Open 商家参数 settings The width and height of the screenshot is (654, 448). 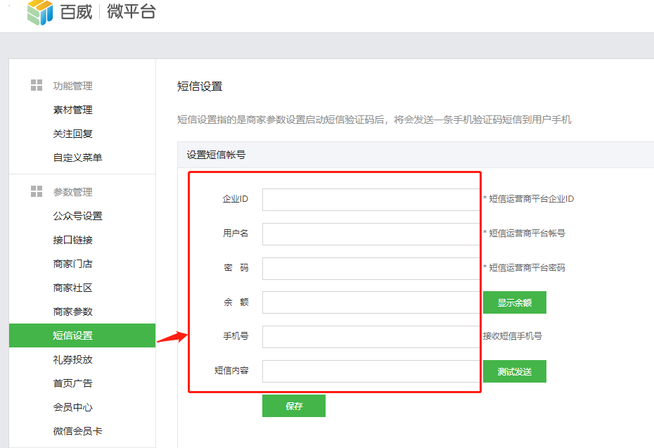(x=72, y=312)
